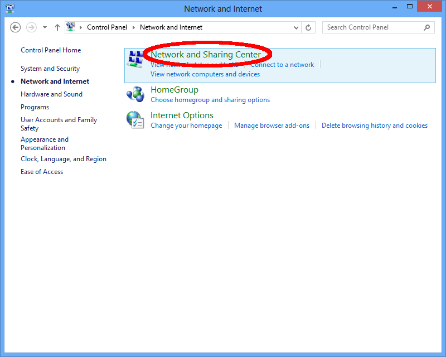Expand chevron before Control Panel breadcrumb
Screen dimensions: 446x357
(x=81, y=28)
